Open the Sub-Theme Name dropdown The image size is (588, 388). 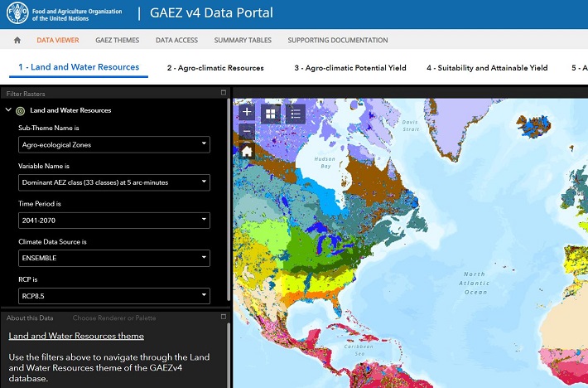114,144
